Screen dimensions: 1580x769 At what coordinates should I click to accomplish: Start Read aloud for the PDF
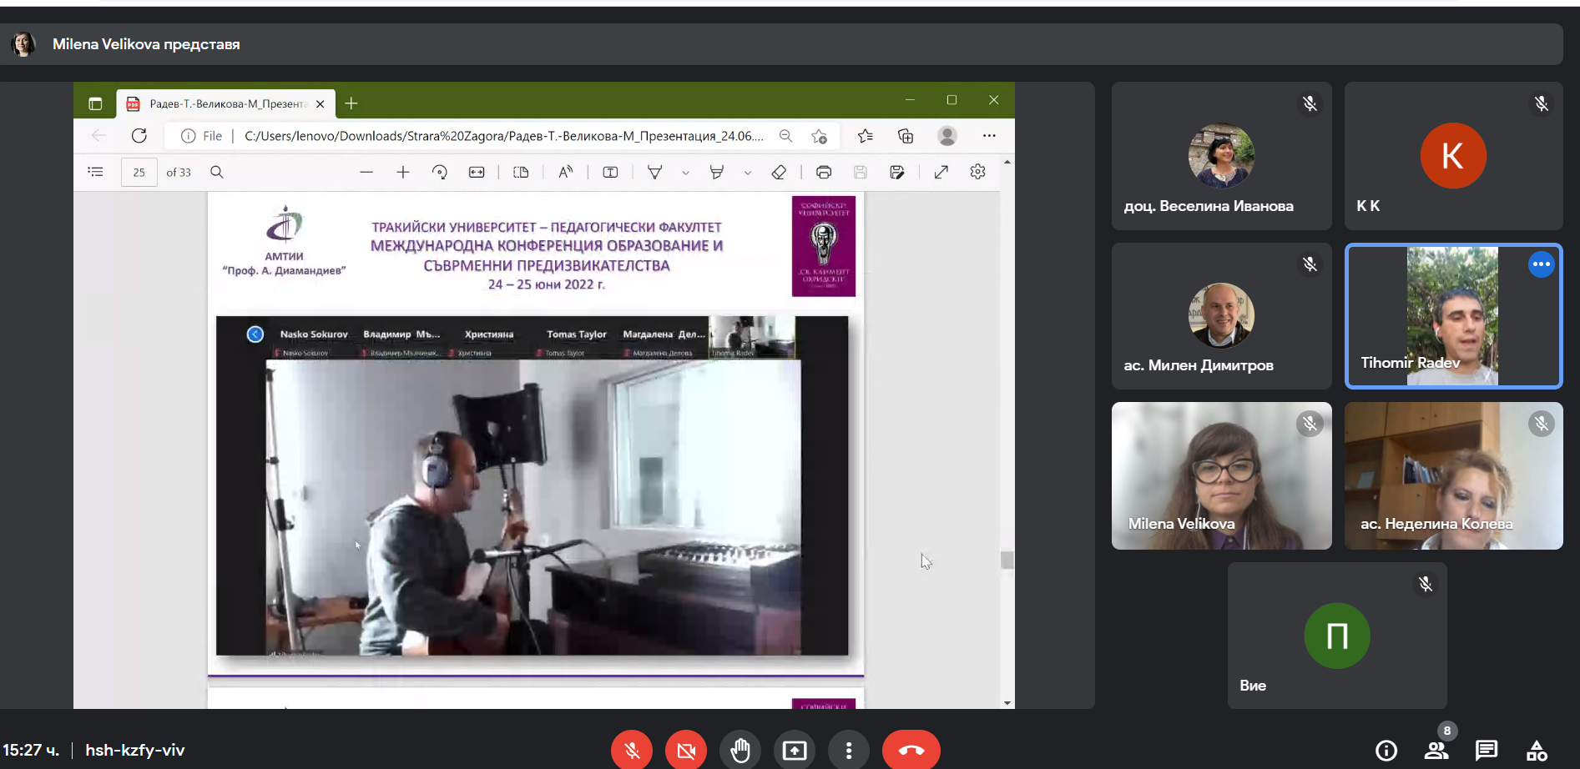click(566, 172)
